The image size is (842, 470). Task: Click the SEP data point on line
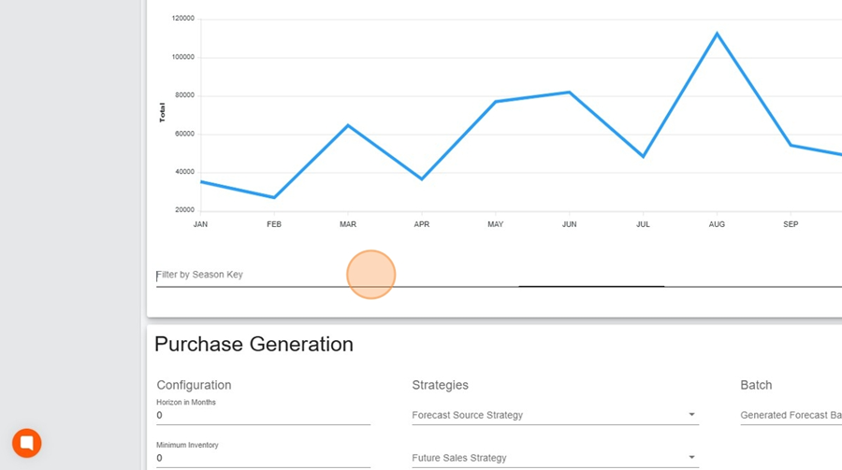(791, 145)
